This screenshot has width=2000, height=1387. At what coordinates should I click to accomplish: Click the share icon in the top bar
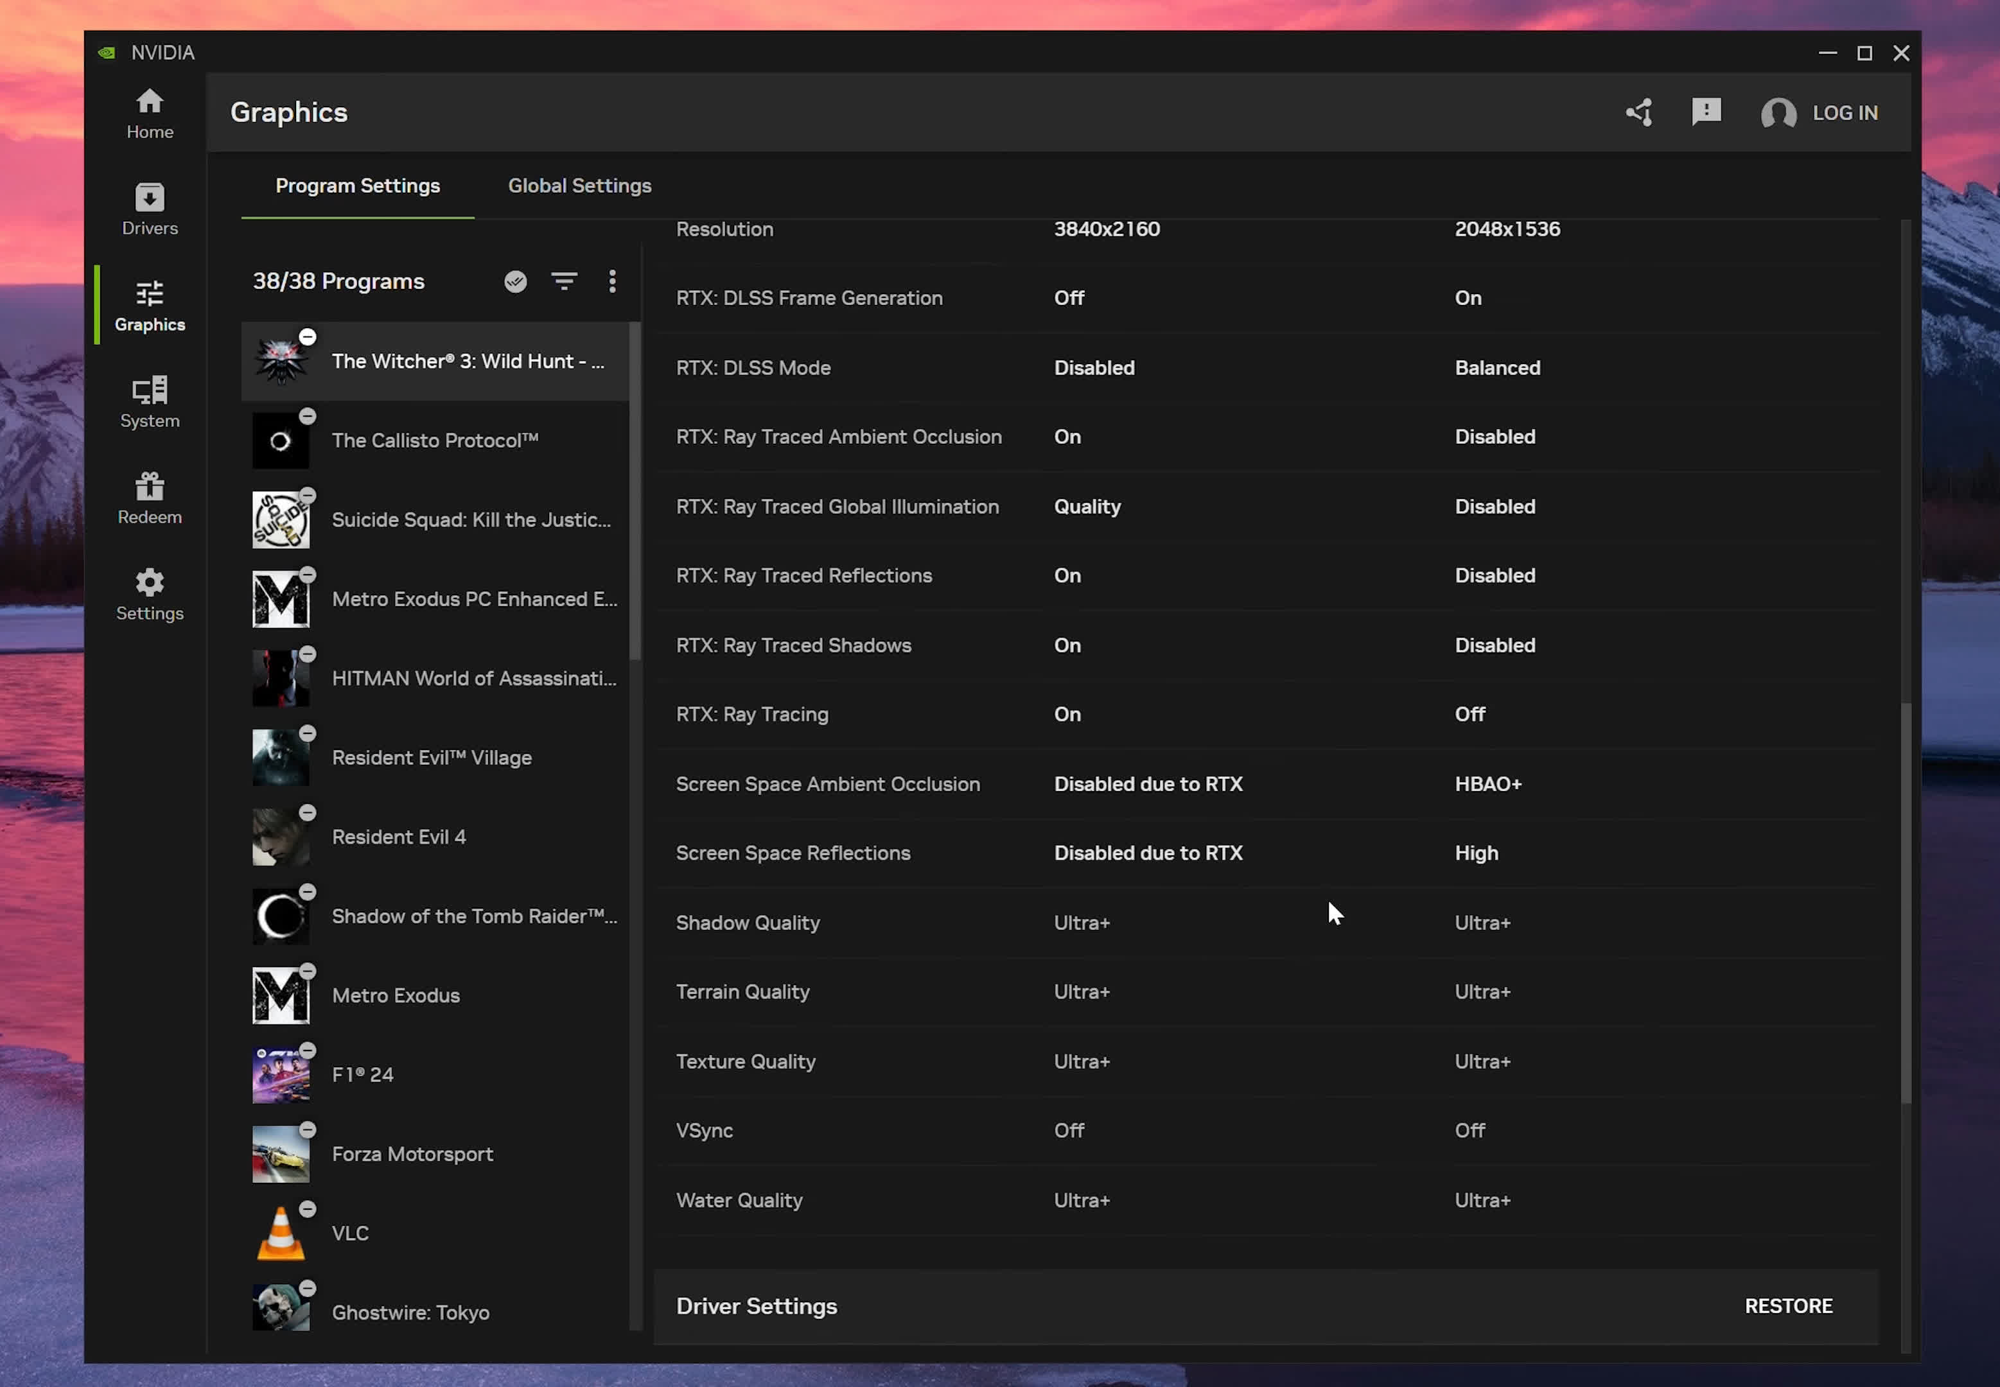click(1639, 112)
